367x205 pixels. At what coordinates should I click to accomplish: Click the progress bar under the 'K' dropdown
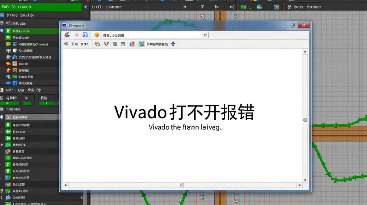[29, 103]
